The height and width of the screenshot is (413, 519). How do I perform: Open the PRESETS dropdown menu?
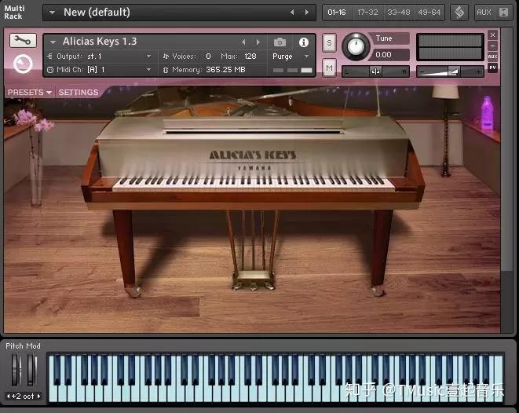click(30, 93)
